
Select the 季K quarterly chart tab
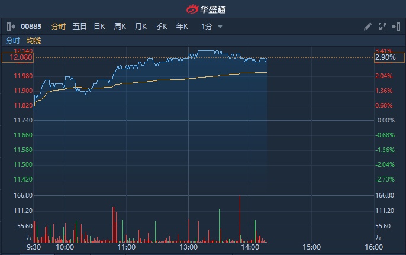[x=162, y=27]
